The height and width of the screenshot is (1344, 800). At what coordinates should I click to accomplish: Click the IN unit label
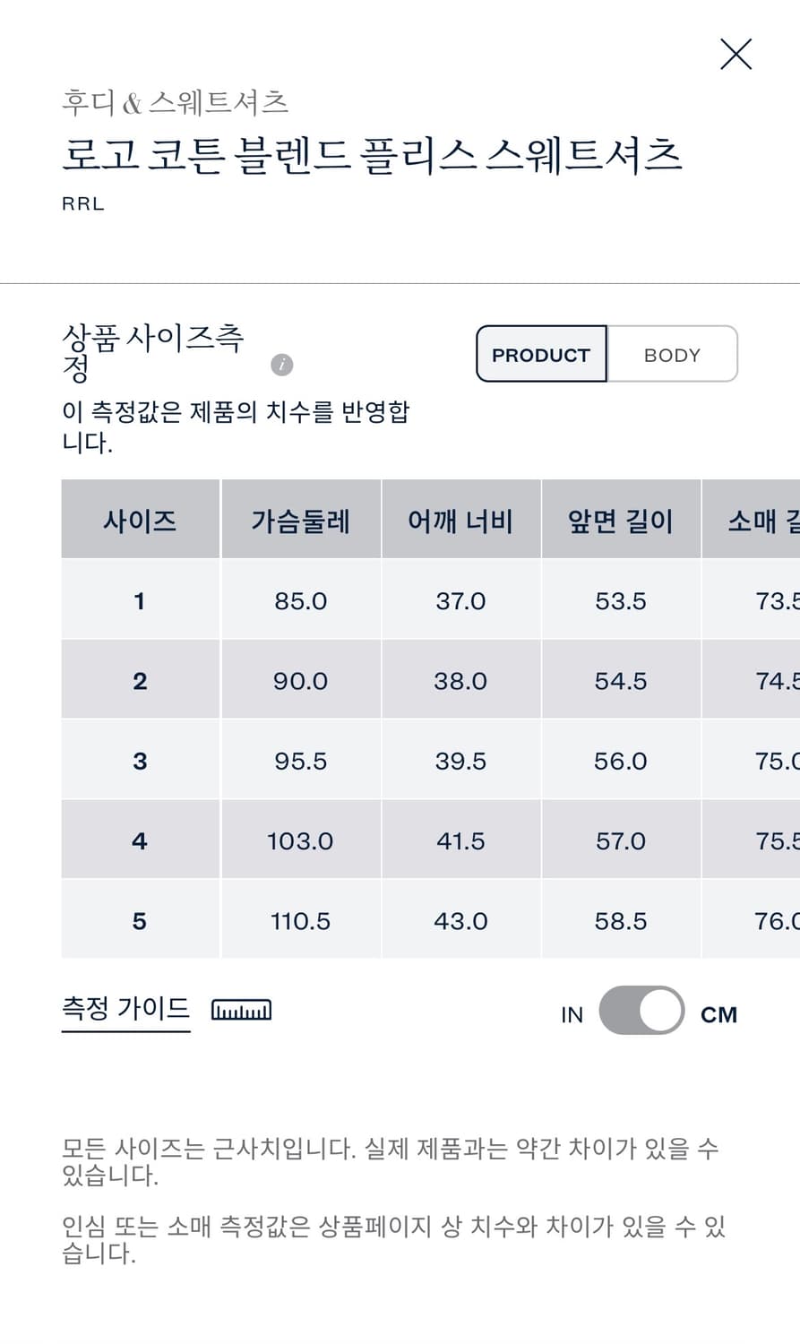[572, 1014]
